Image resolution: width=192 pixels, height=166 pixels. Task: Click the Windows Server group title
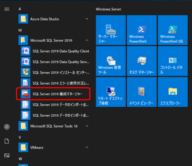[108, 9]
